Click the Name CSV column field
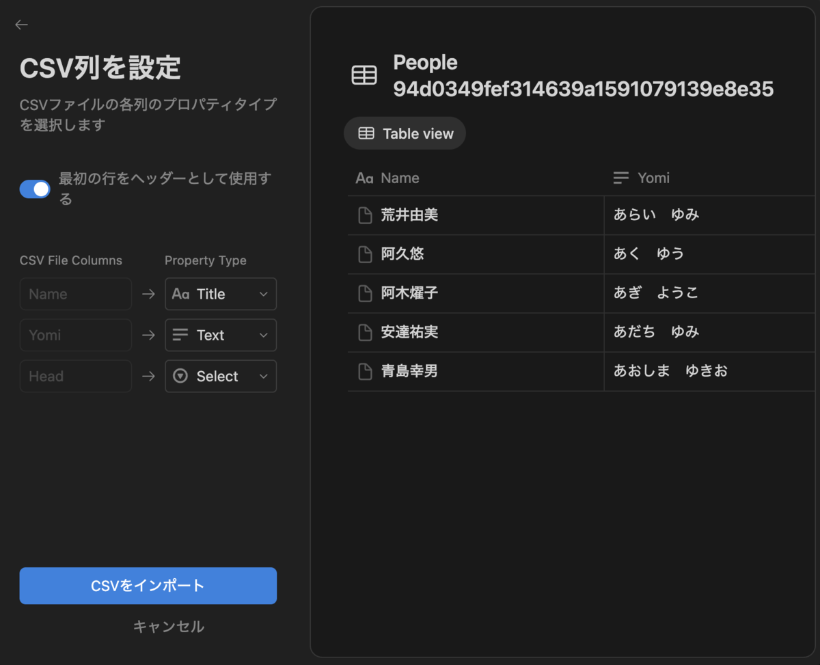820x665 pixels. pos(76,294)
